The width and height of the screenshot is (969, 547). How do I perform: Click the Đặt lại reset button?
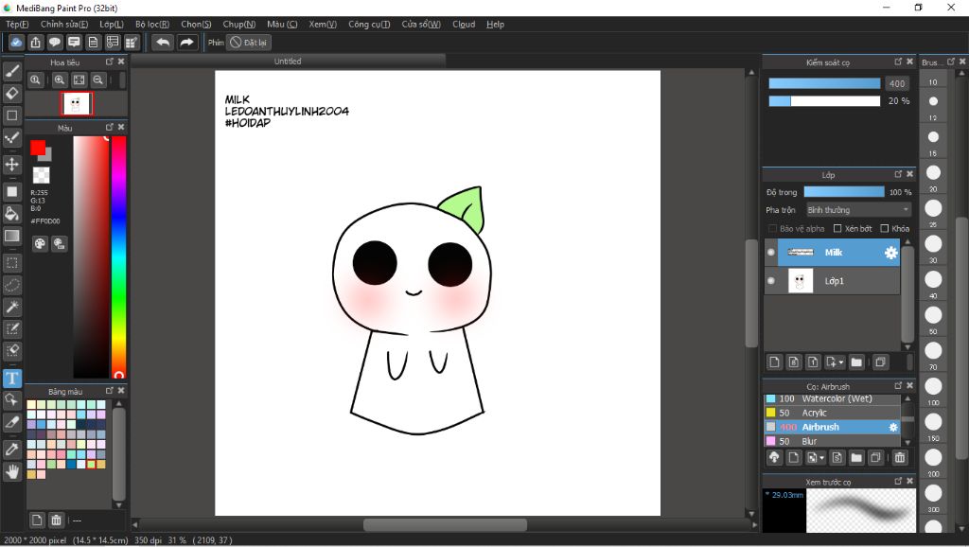[x=249, y=43]
